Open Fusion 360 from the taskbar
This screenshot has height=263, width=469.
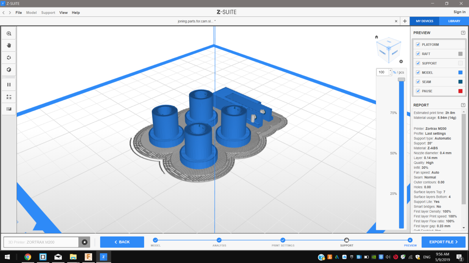click(x=88, y=257)
